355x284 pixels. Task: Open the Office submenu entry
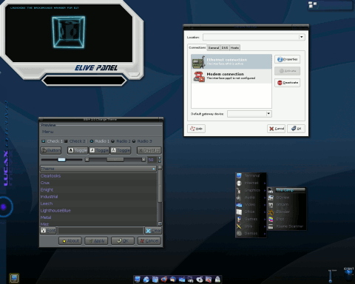click(x=251, y=212)
